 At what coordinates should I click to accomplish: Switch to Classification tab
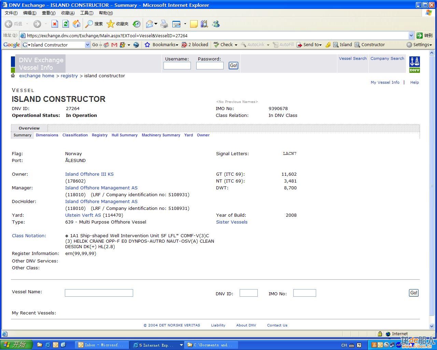tap(75, 135)
